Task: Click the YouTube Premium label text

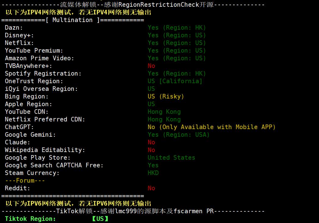Action: tap(34, 51)
